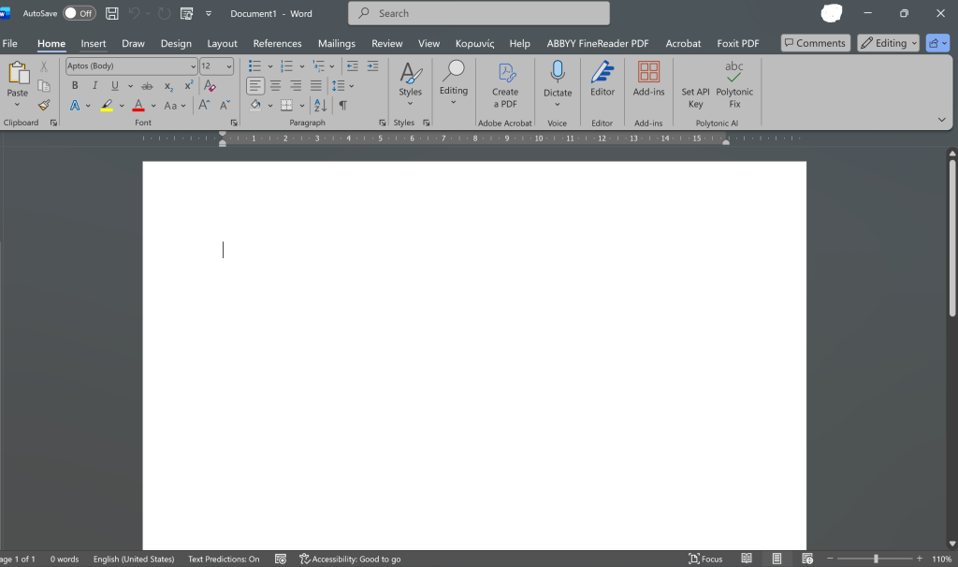Click the Save icon in title bar
The height and width of the screenshot is (567, 958).
click(112, 13)
